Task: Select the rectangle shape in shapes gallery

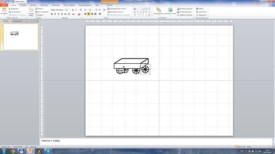Action: pos(143,9)
